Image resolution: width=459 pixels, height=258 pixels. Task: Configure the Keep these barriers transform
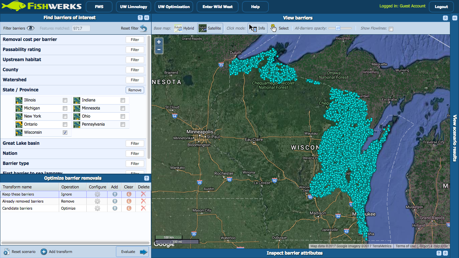pos(97,194)
